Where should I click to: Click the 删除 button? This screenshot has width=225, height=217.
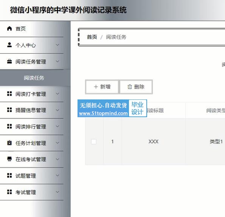136,87
